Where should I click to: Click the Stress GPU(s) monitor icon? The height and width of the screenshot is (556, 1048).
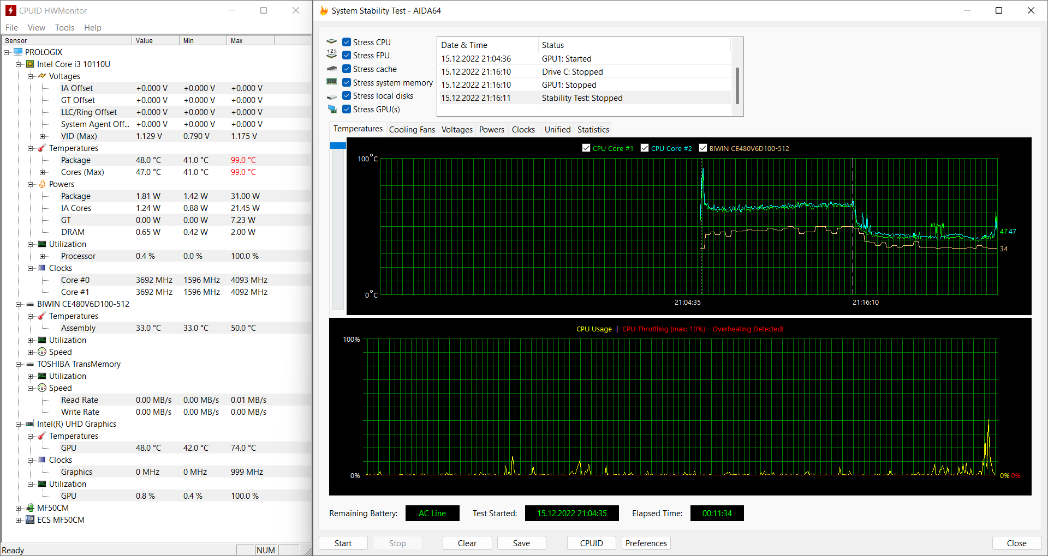[332, 109]
